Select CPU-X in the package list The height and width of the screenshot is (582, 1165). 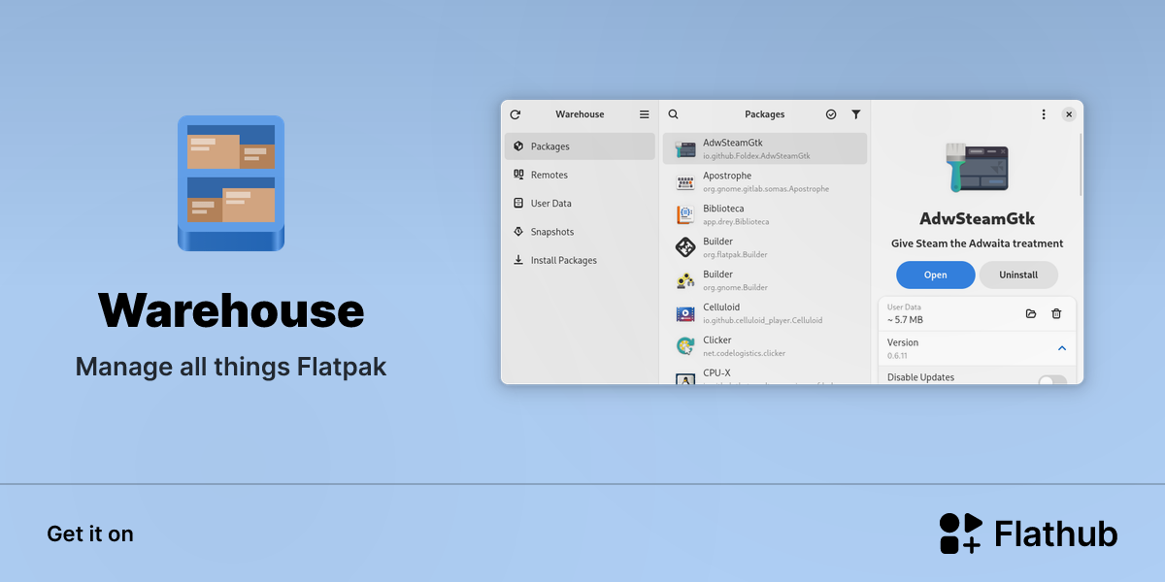point(765,374)
